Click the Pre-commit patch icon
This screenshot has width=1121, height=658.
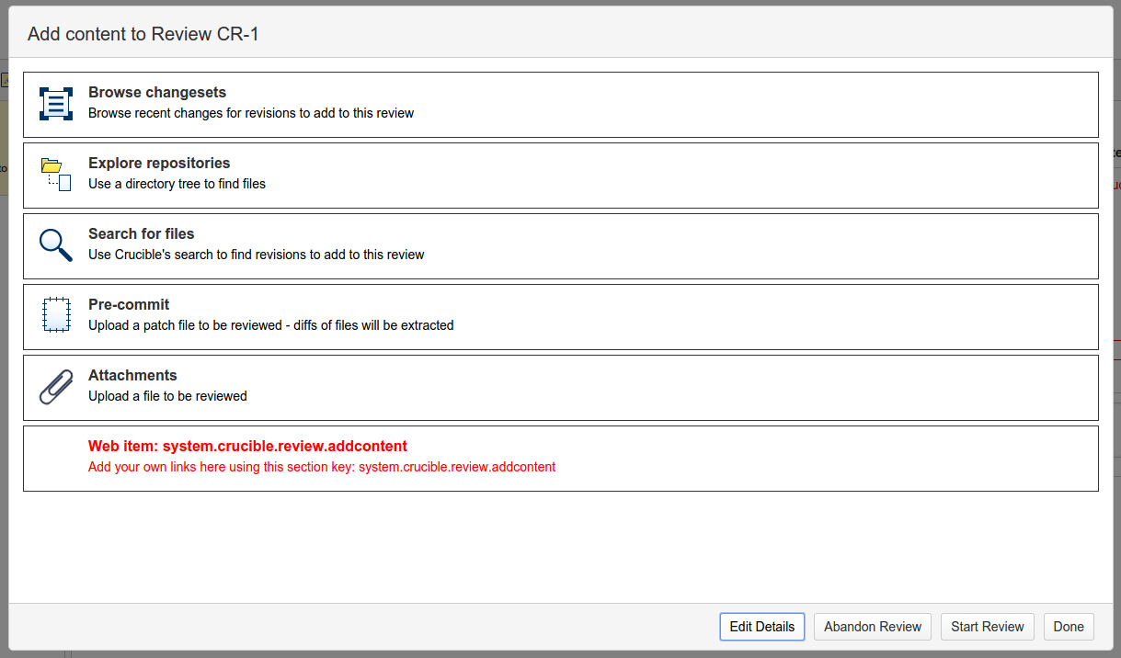coord(56,315)
